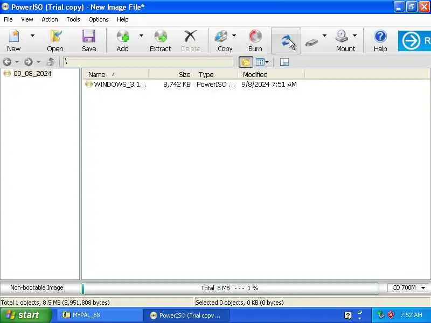Click the help question mark tray icon

(347, 315)
